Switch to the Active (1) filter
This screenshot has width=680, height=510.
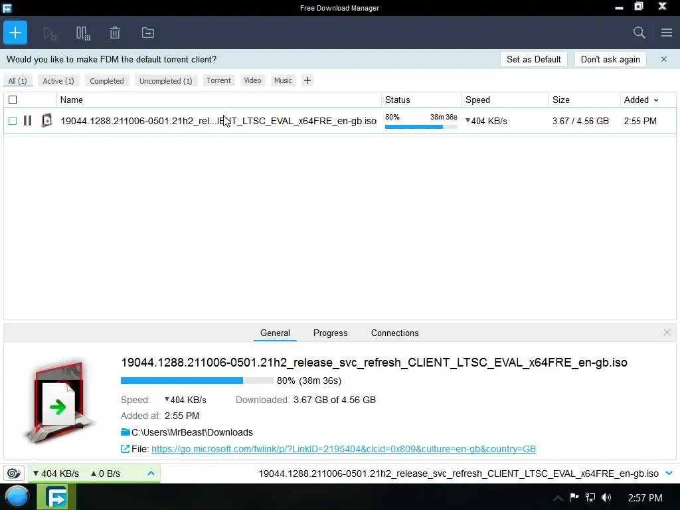58,80
